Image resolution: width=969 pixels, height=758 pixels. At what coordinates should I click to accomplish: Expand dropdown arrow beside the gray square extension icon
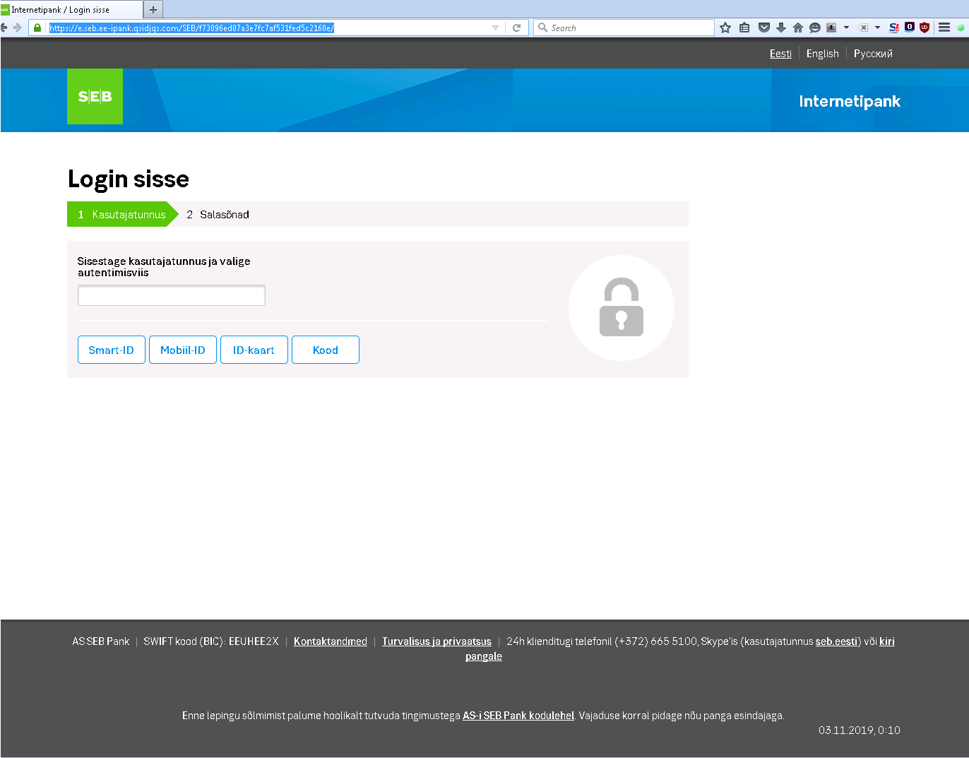click(x=846, y=28)
